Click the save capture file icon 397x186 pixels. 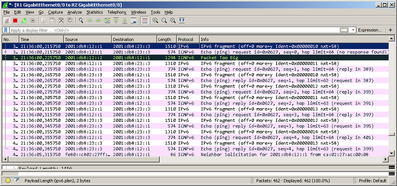point(52,21)
